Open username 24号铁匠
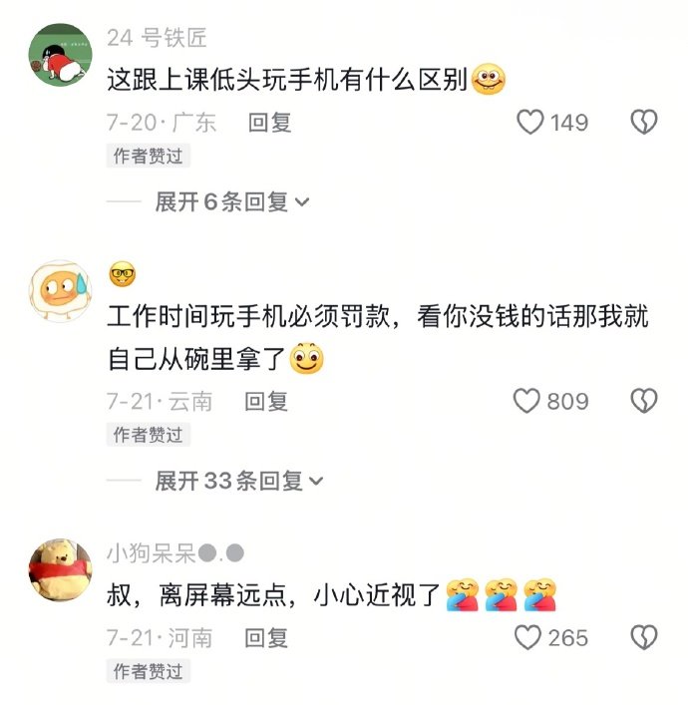This screenshot has height=705, width=688. click(157, 38)
